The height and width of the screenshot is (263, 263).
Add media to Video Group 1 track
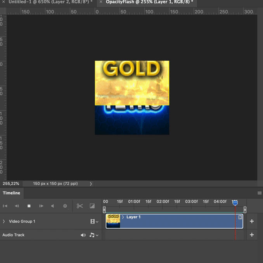tap(252, 221)
